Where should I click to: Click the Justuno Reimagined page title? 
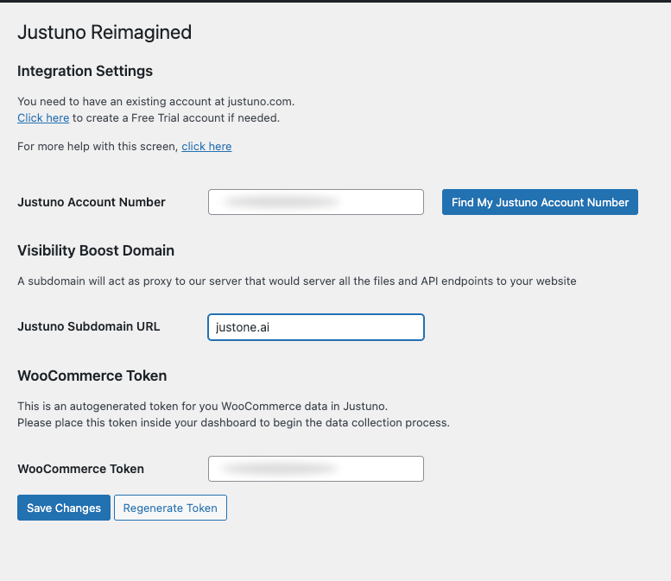click(x=104, y=33)
